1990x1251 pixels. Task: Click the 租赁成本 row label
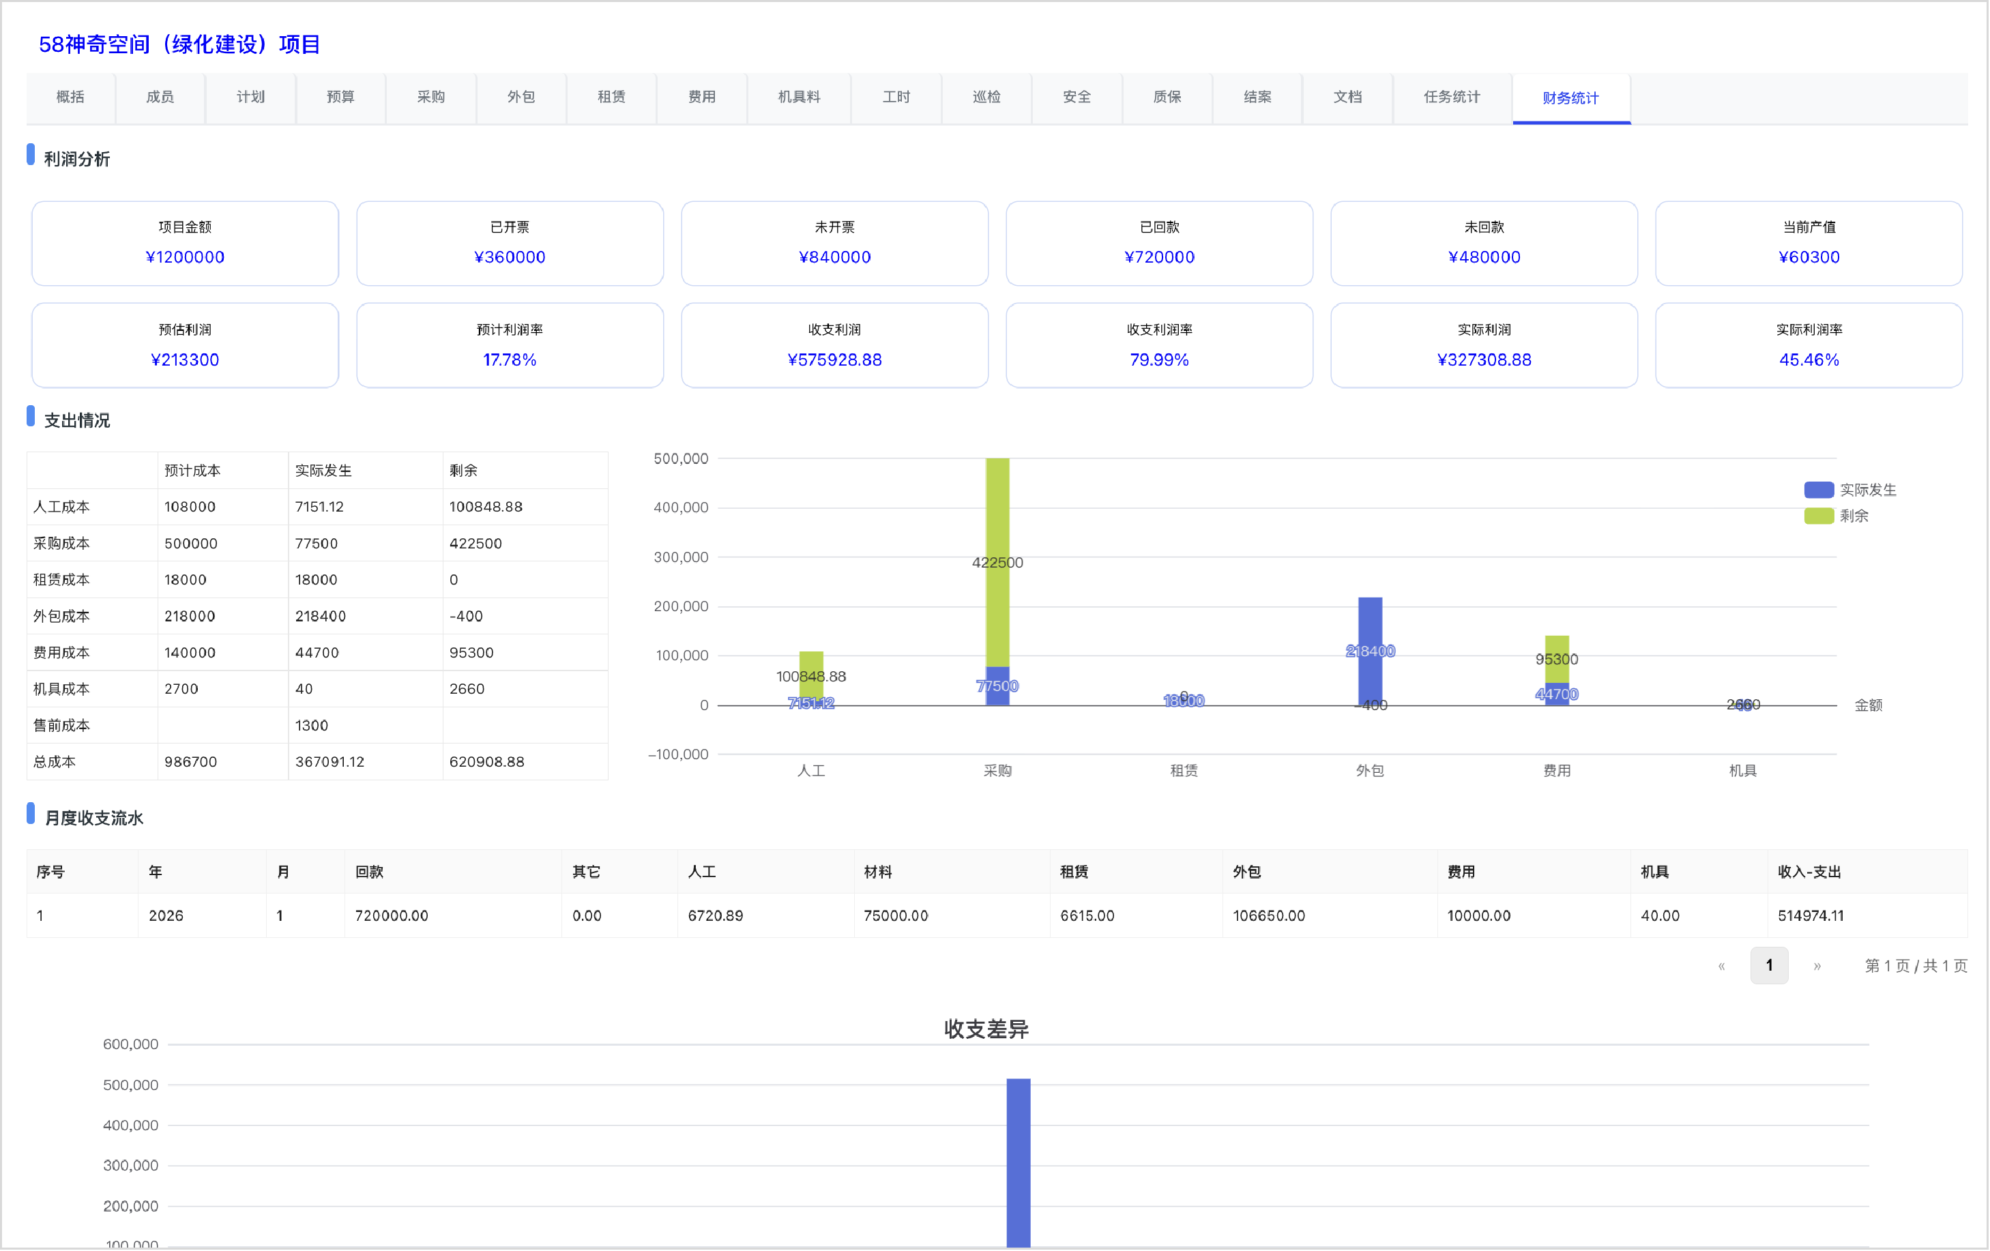[61, 580]
